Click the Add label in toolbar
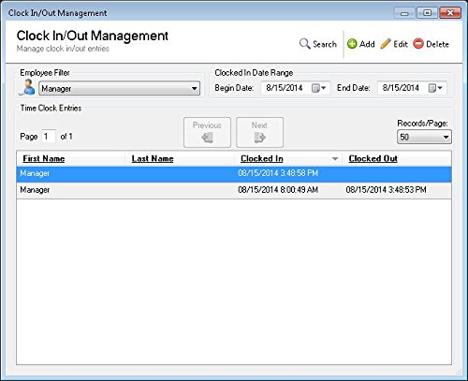468x381 pixels. [x=367, y=44]
